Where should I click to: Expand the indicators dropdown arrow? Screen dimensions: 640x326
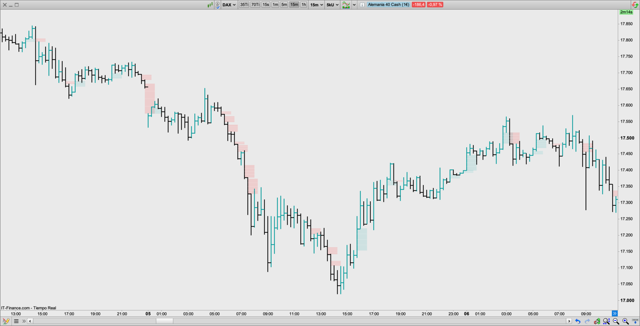(354, 5)
